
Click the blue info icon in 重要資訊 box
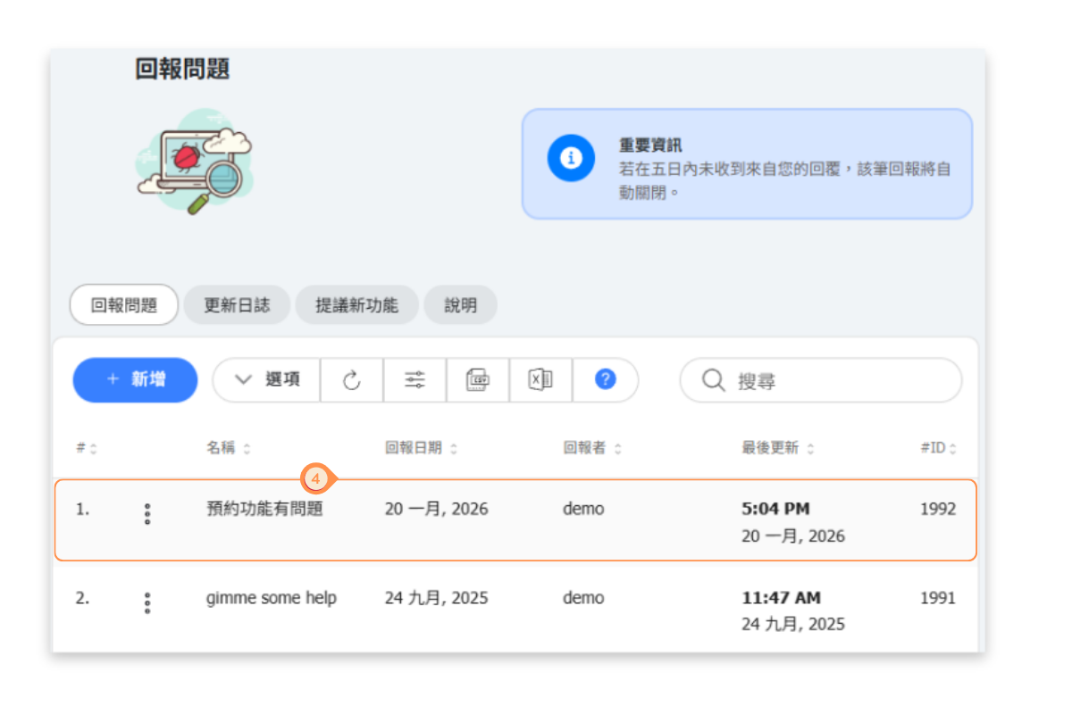click(571, 158)
